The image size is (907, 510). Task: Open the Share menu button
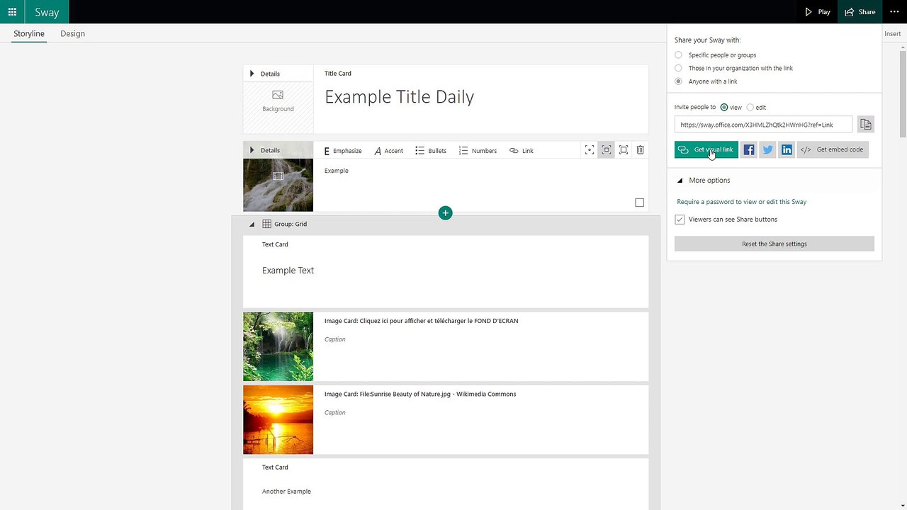point(860,12)
